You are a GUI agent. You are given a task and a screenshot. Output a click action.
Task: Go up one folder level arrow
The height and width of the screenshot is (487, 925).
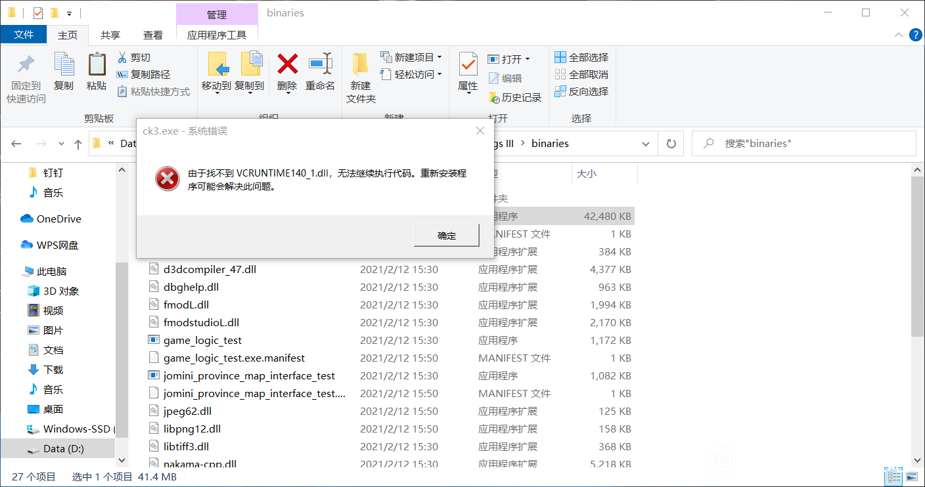pyautogui.click(x=78, y=143)
